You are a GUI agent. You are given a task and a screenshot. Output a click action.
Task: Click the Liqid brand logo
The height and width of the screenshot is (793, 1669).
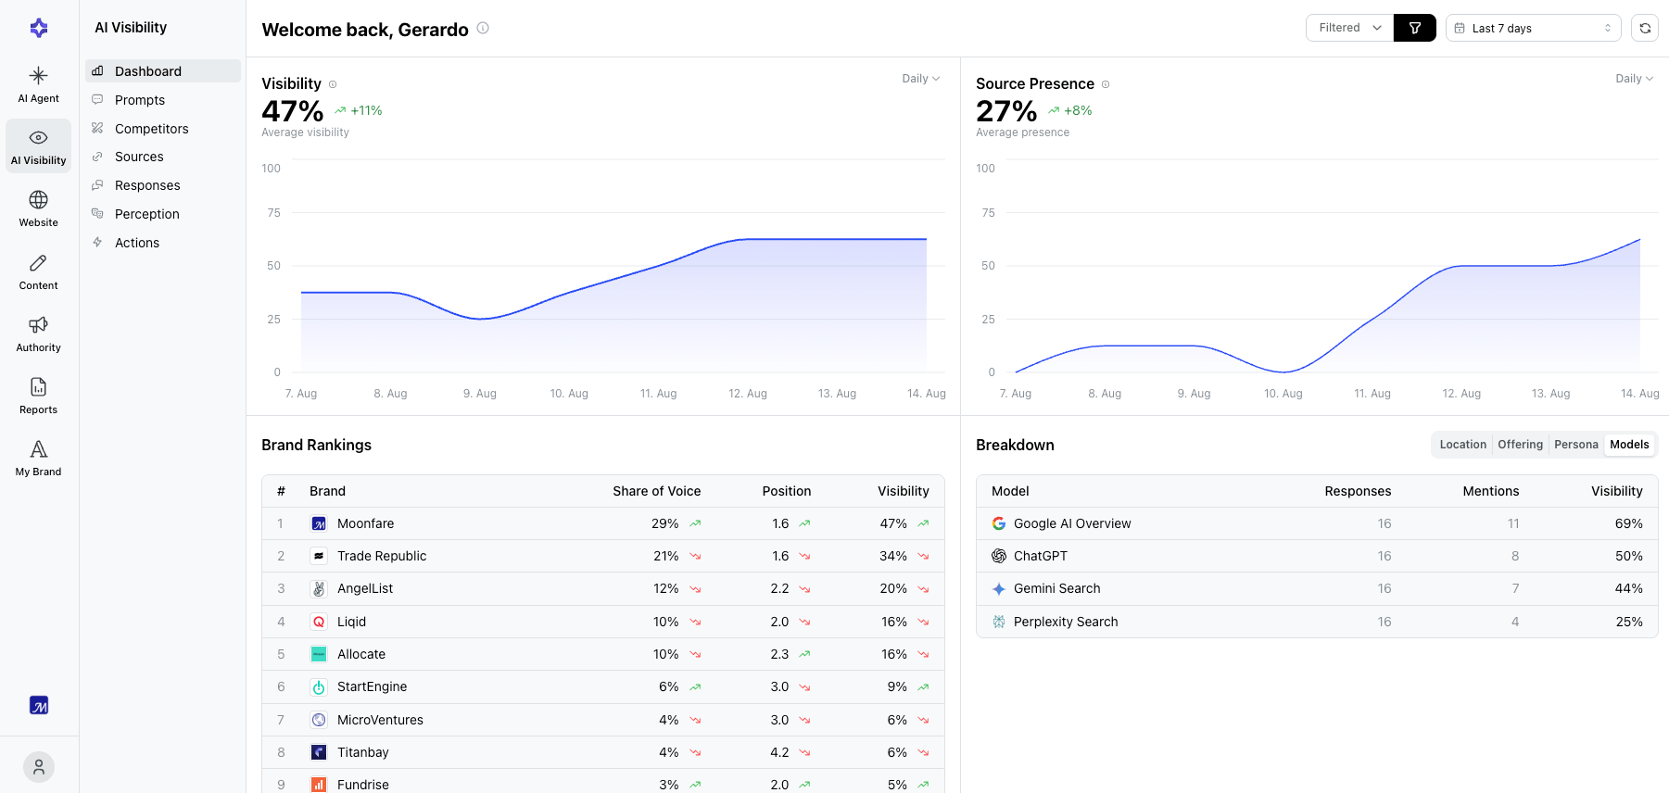coord(319,622)
